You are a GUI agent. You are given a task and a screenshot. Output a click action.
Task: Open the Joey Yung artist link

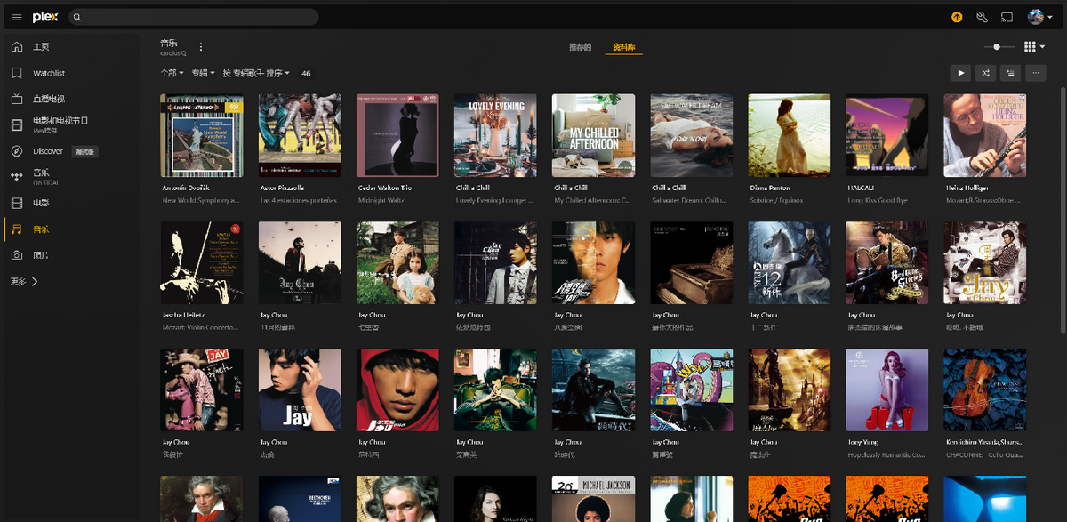[x=862, y=442]
